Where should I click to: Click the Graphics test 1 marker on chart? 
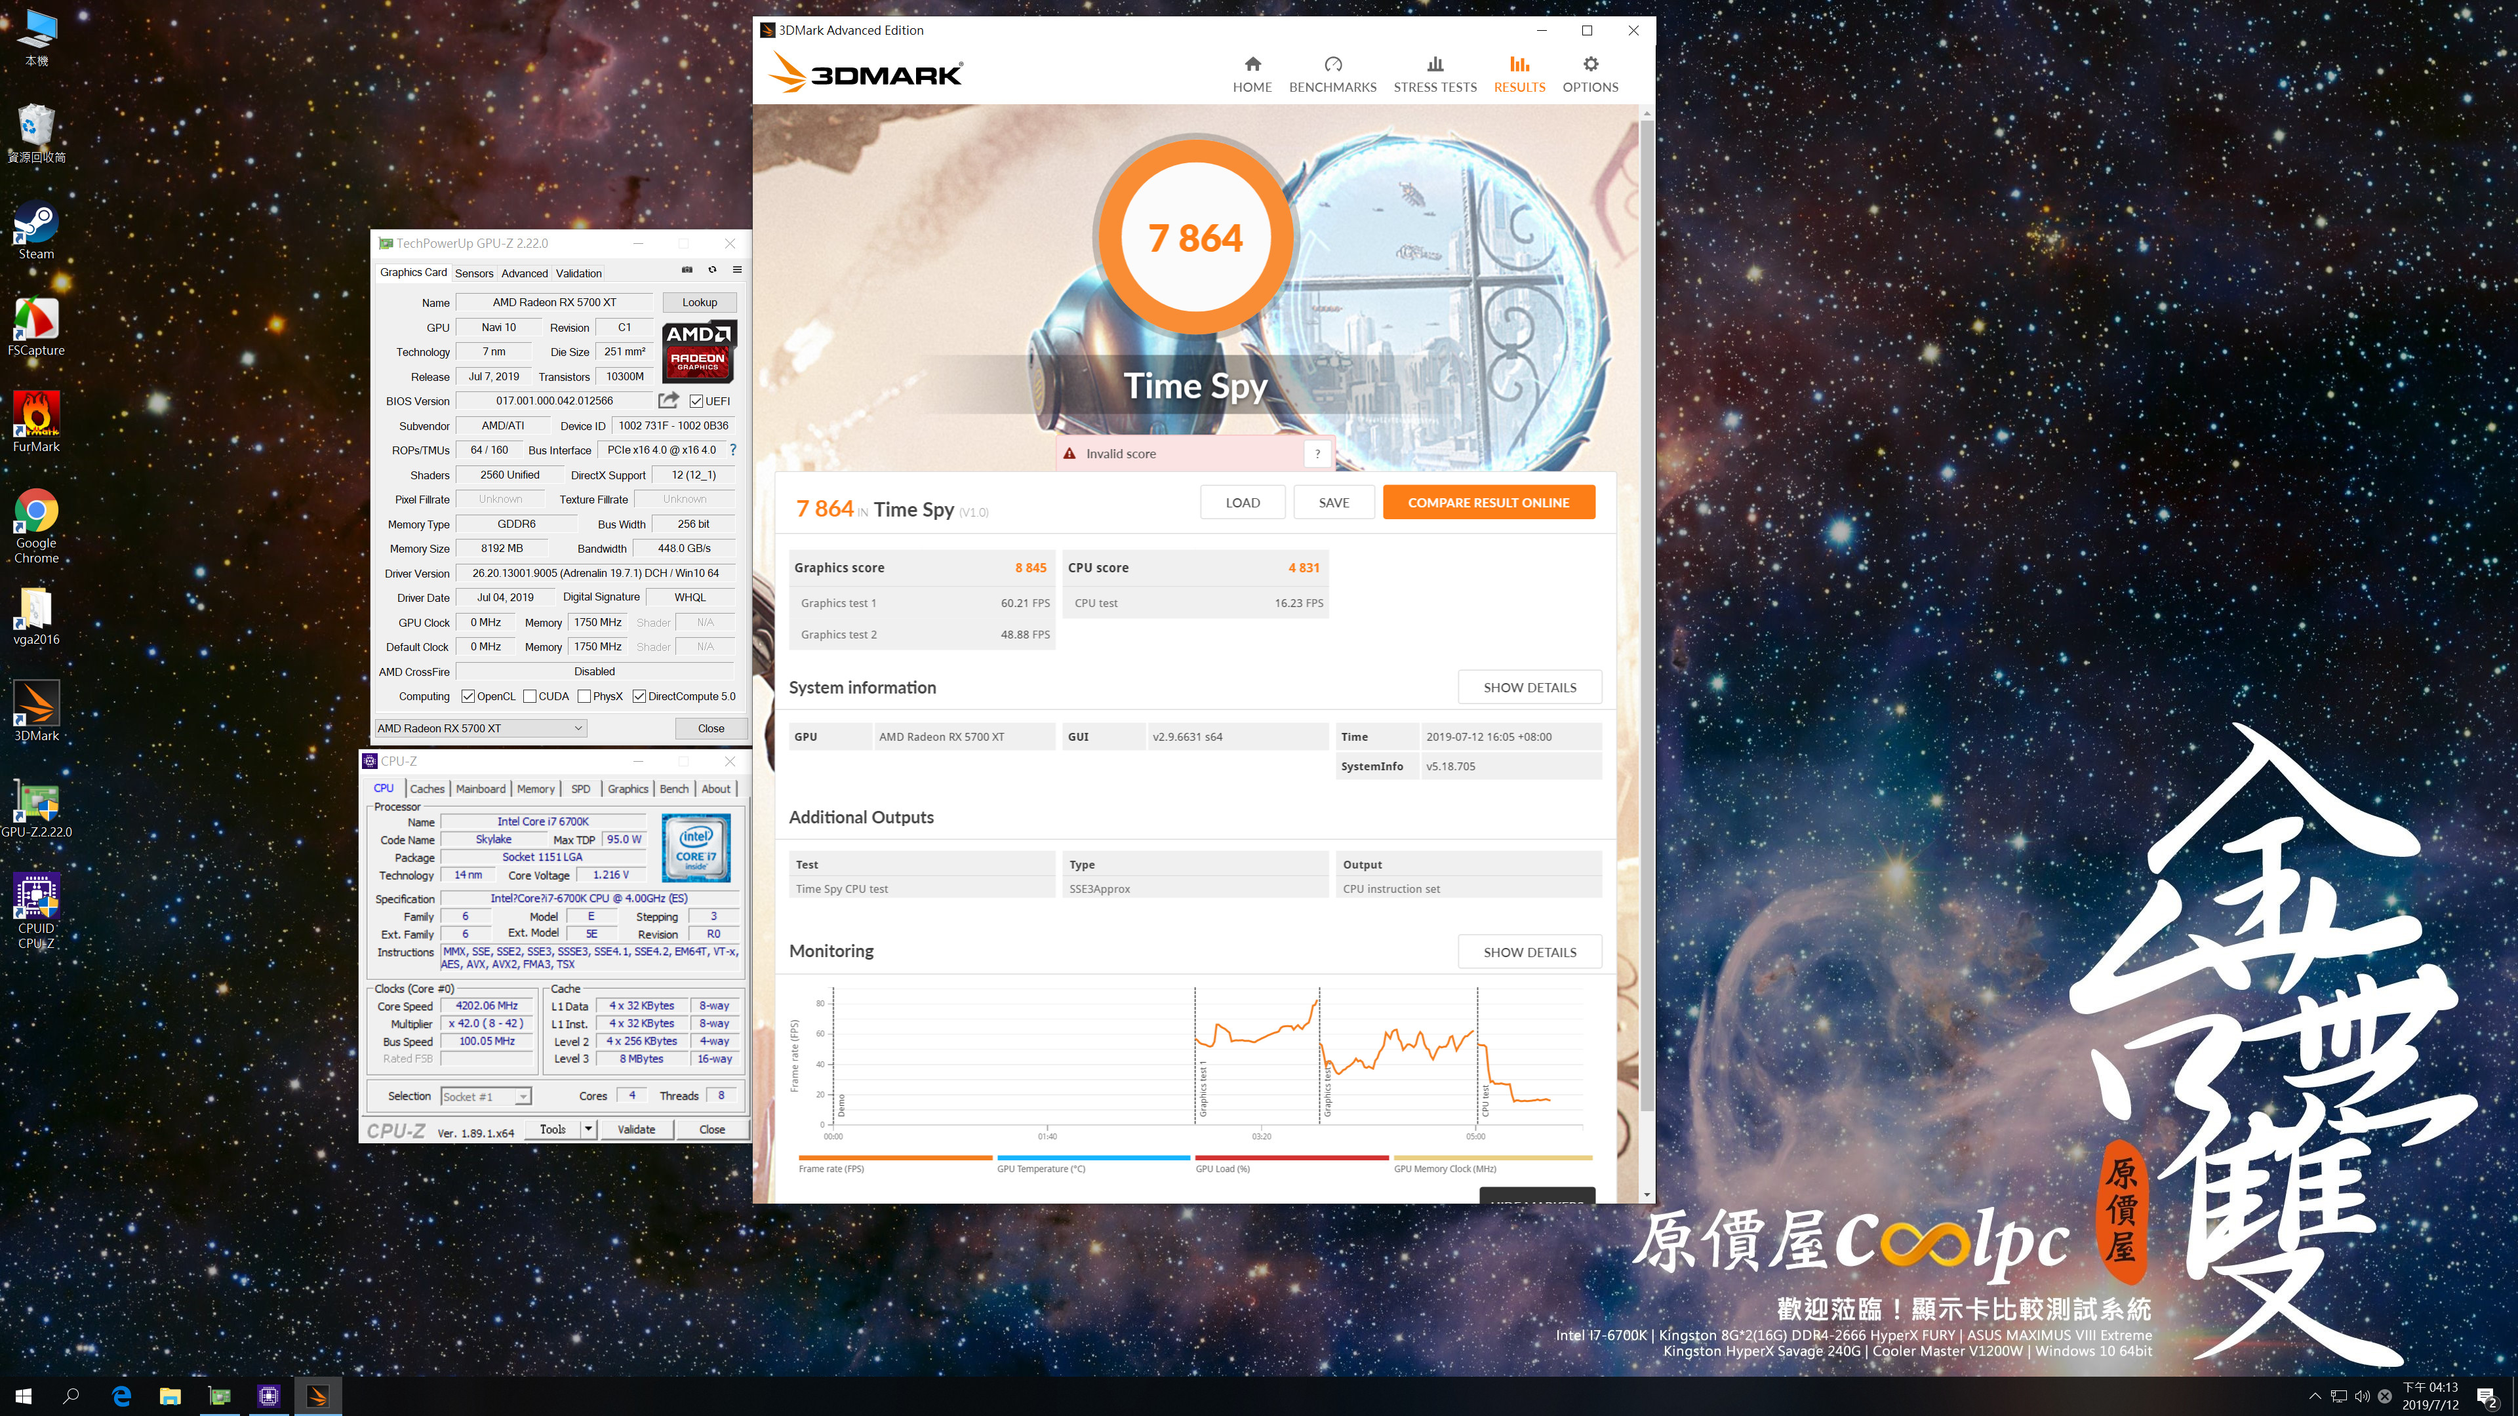pyautogui.click(x=1203, y=1088)
